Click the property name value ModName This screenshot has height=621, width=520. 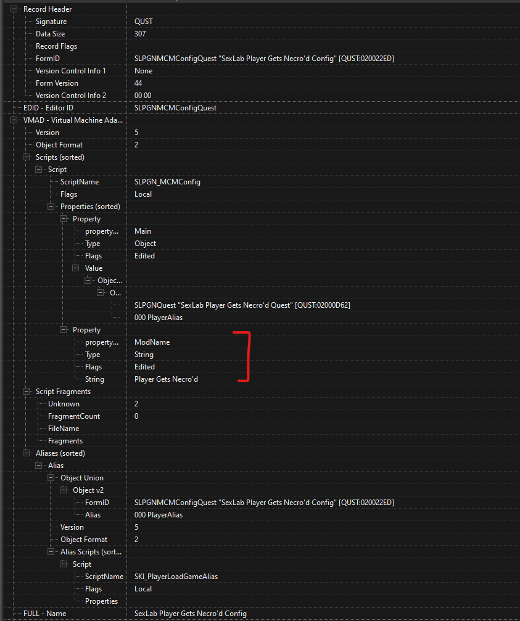[x=152, y=342]
